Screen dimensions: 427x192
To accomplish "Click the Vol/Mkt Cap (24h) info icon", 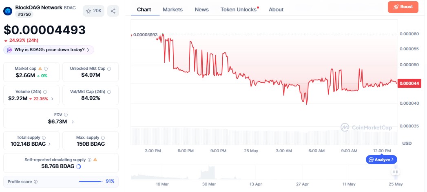I will (109, 92).
